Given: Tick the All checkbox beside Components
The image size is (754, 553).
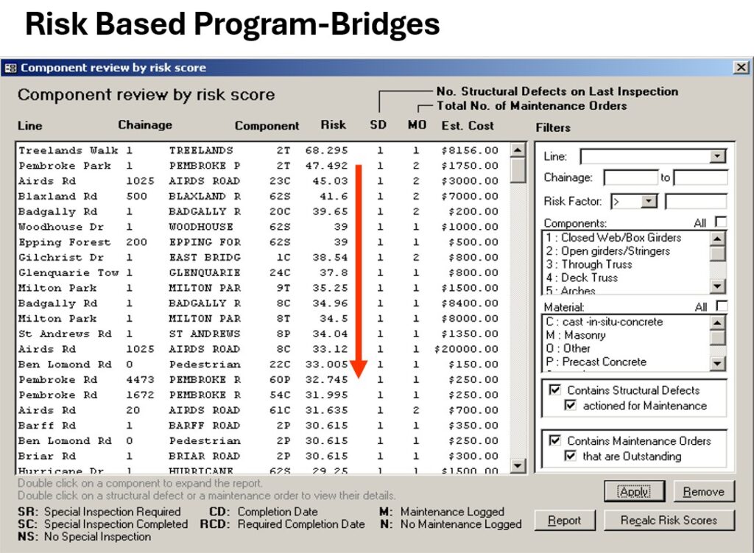Looking at the screenshot, I should [x=721, y=222].
